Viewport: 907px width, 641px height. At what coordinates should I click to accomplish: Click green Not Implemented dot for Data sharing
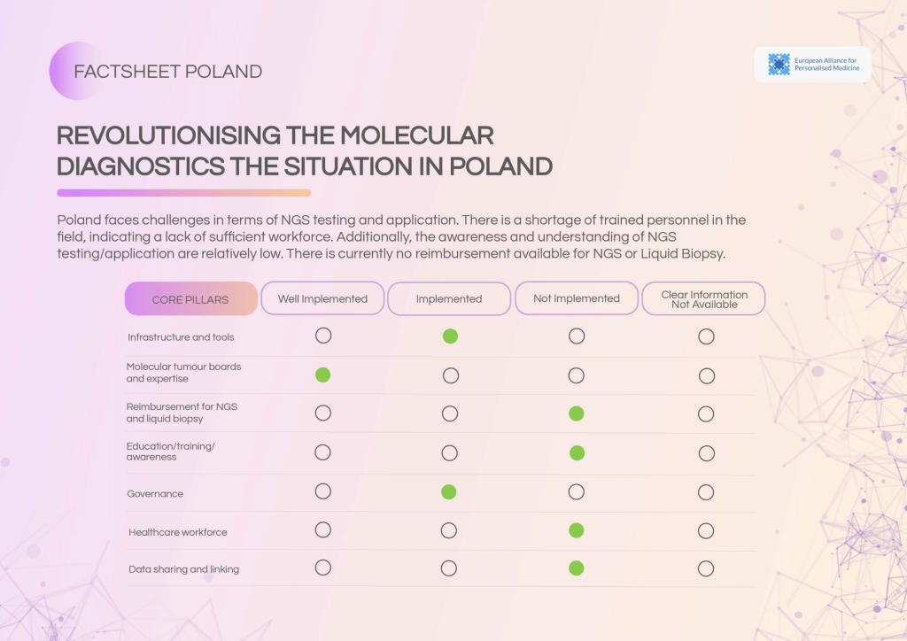(x=577, y=568)
